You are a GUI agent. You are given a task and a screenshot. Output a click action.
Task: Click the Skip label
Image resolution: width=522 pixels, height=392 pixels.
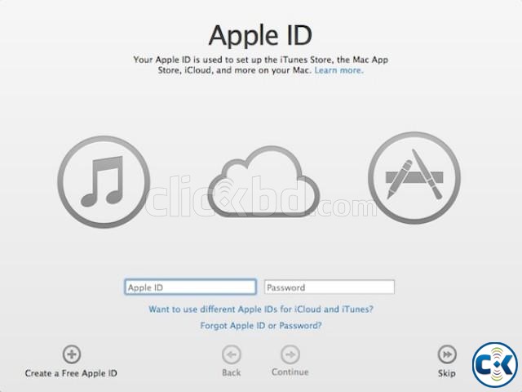click(447, 373)
